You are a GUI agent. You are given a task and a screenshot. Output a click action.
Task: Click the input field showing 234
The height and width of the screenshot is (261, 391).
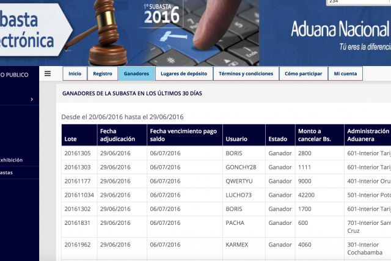click(x=359, y=2)
